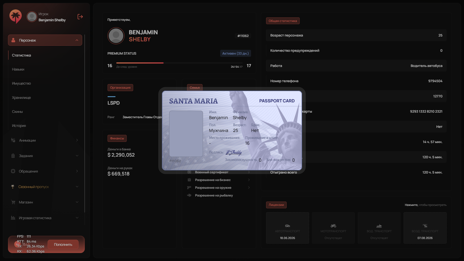The image size is (464, 261).
Task: Expand the Сезонный пропуск chevron
Action: [x=77, y=187]
